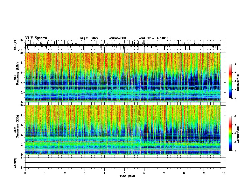Click the "1" minute tick label
Screen dimensions: 252x194
[45, 173]
